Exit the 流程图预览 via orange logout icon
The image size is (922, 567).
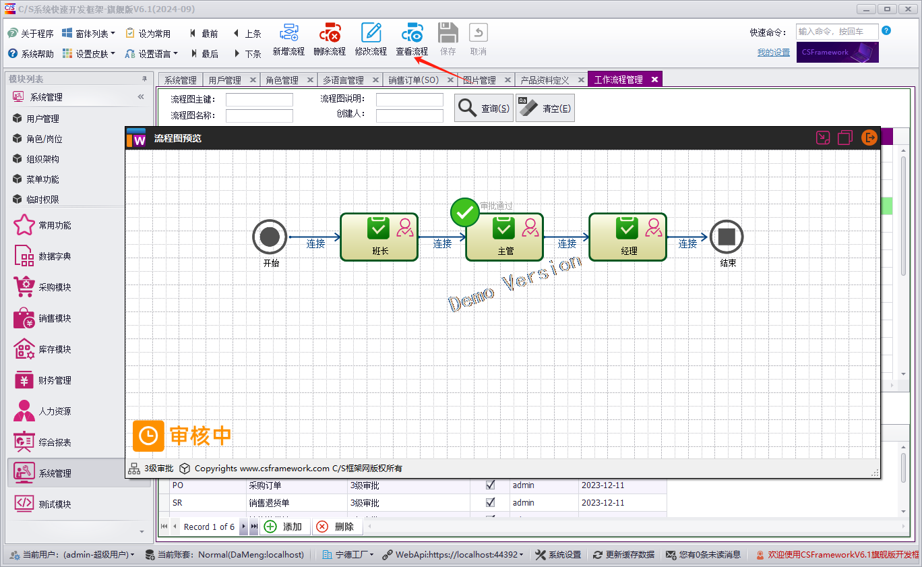coord(869,138)
